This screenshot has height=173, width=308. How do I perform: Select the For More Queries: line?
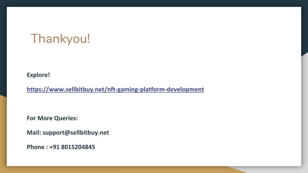52,118
